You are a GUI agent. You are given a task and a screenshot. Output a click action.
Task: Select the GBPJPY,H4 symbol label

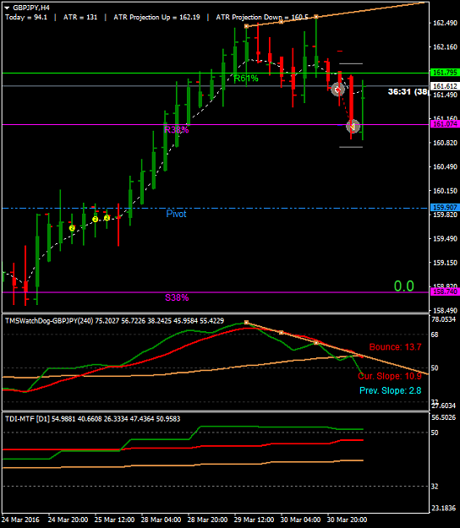pos(31,8)
